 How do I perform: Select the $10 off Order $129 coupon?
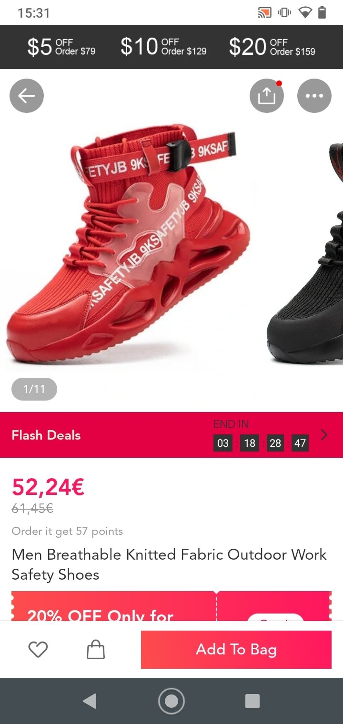tap(164, 47)
